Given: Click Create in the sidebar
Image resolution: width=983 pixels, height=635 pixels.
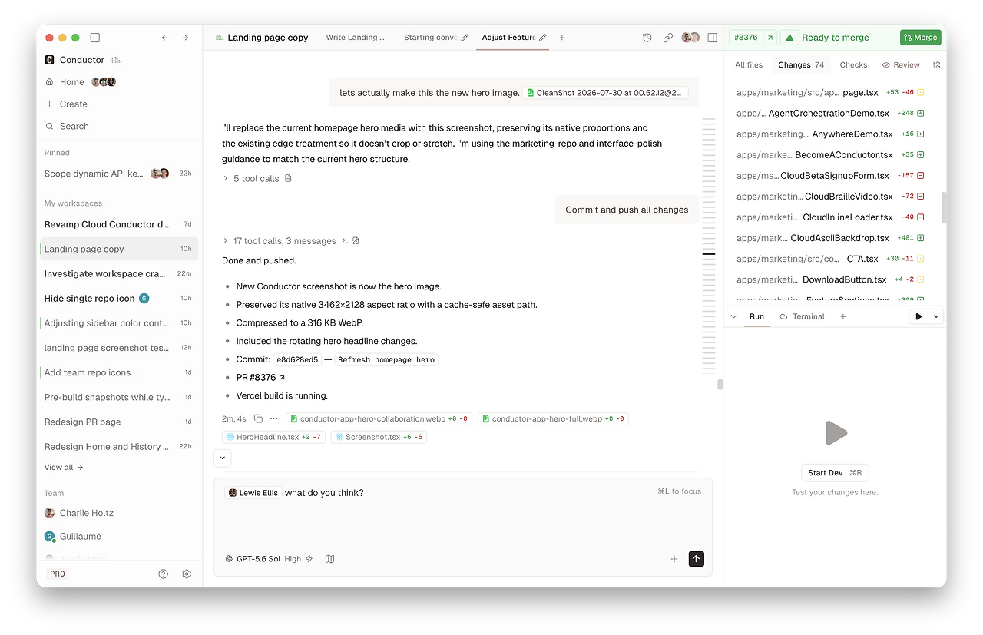Looking at the screenshot, I should click(74, 104).
